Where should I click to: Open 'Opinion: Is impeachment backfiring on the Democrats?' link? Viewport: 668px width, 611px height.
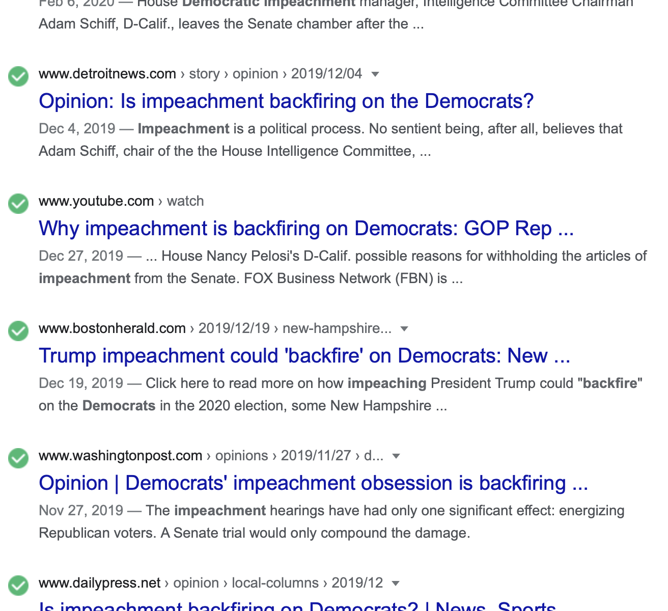[x=286, y=101]
